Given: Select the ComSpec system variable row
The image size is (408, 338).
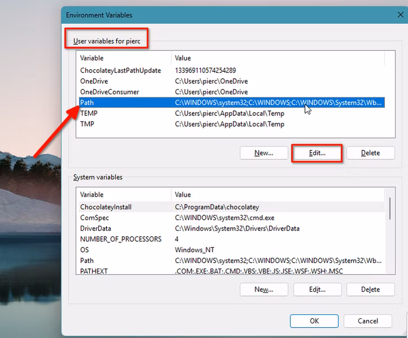Looking at the screenshot, I should 94,218.
